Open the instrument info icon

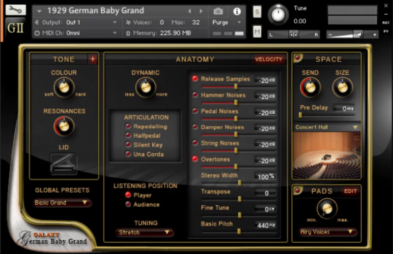tap(237, 11)
